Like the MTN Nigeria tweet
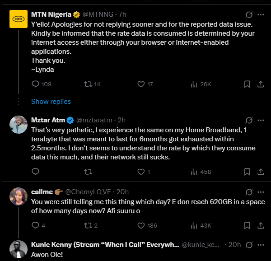The image size is (271, 261). [140, 84]
